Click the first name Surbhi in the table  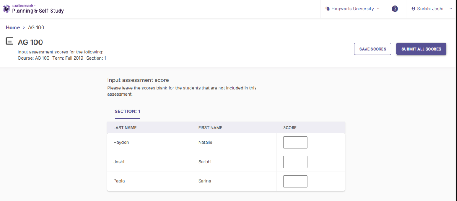[205, 162]
